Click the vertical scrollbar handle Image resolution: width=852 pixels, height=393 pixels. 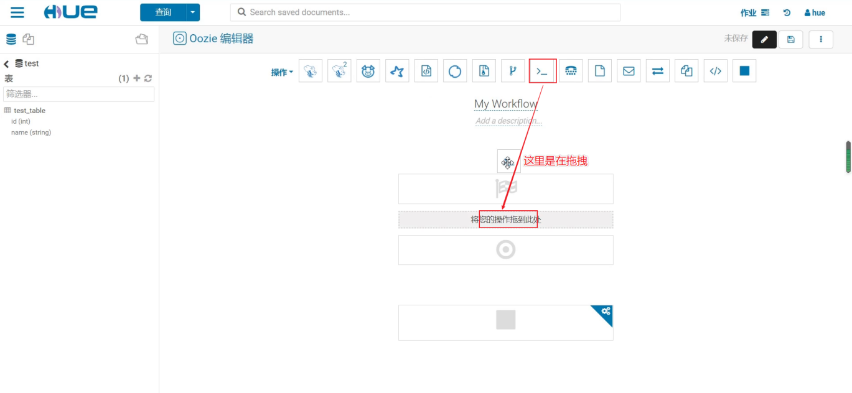848,157
